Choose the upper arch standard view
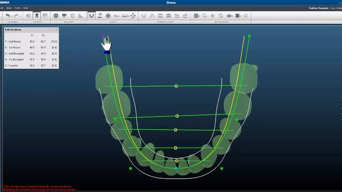 point(152,15)
